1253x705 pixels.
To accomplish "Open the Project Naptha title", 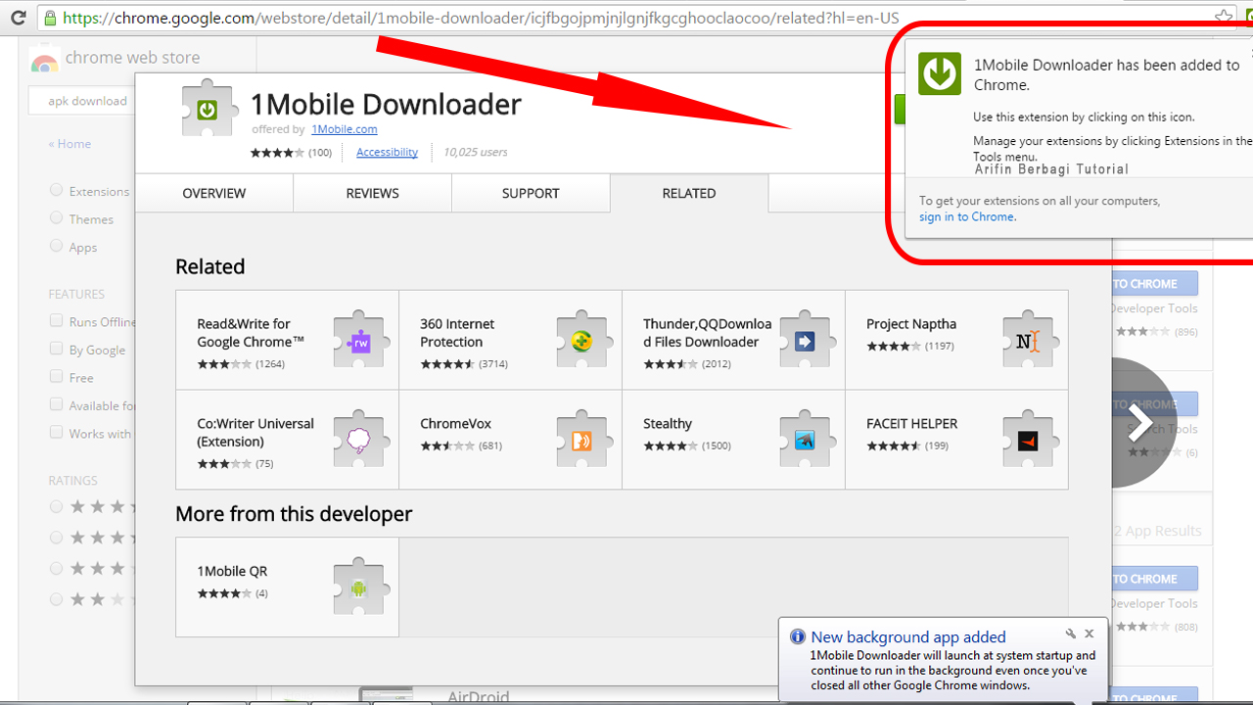I will coord(911,324).
